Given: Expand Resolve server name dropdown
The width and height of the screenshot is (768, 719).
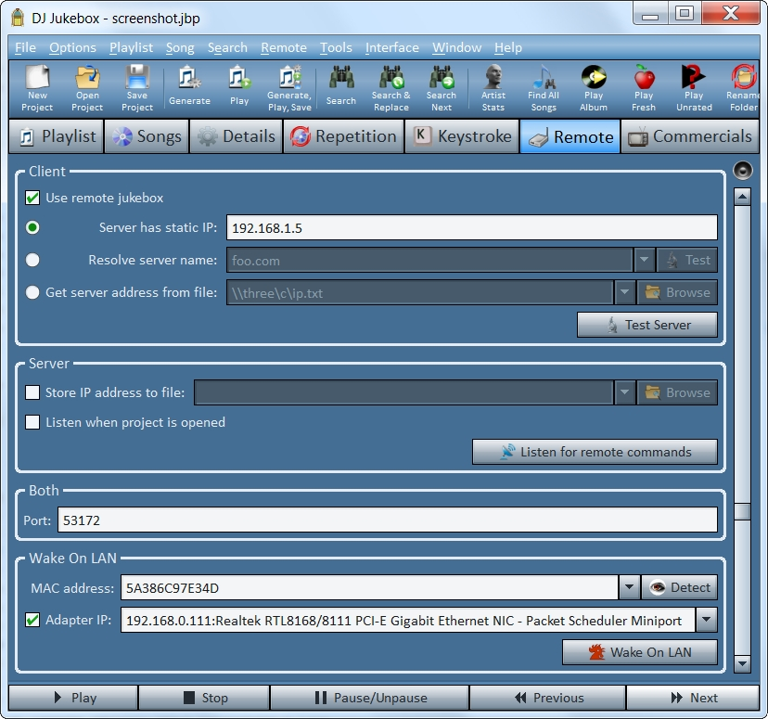Looking at the screenshot, I should point(644,260).
